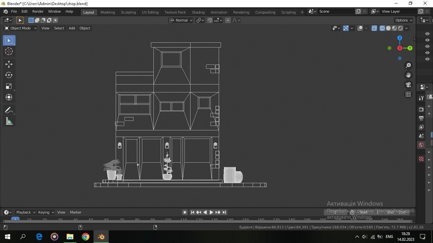Toggle the Show Overlays button
433x243 pixels.
coord(360,28)
